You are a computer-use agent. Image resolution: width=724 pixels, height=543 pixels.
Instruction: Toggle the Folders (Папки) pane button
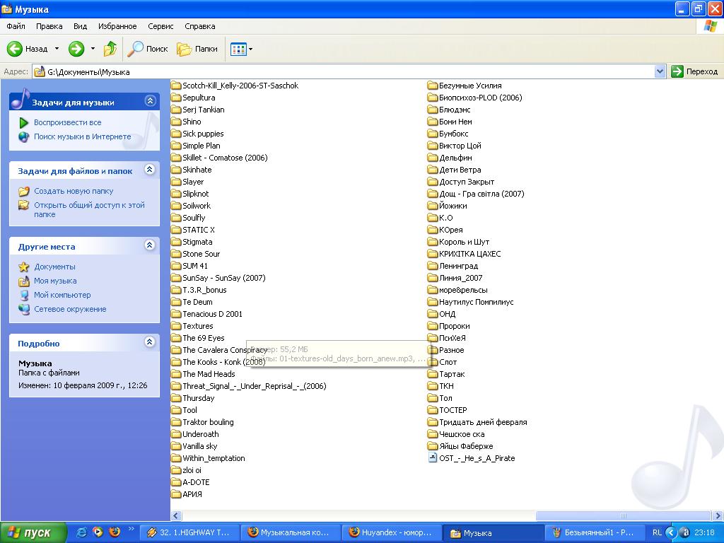click(x=197, y=49)
